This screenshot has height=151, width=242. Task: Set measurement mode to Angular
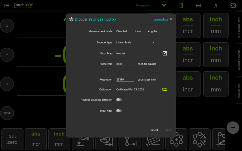(x=152, y=31)
